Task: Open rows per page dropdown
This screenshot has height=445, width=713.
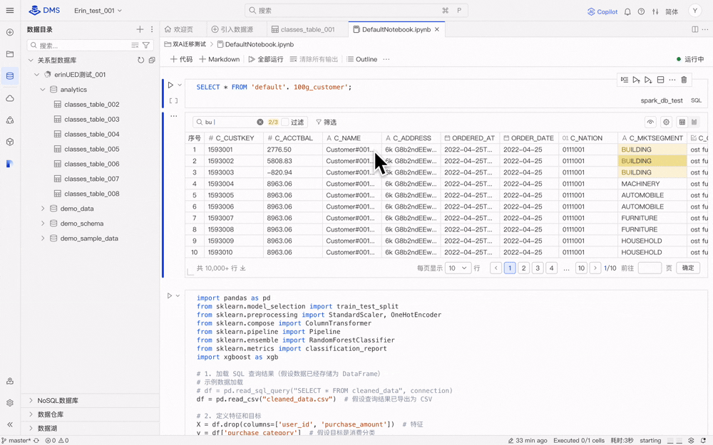Action: (458, 268)
